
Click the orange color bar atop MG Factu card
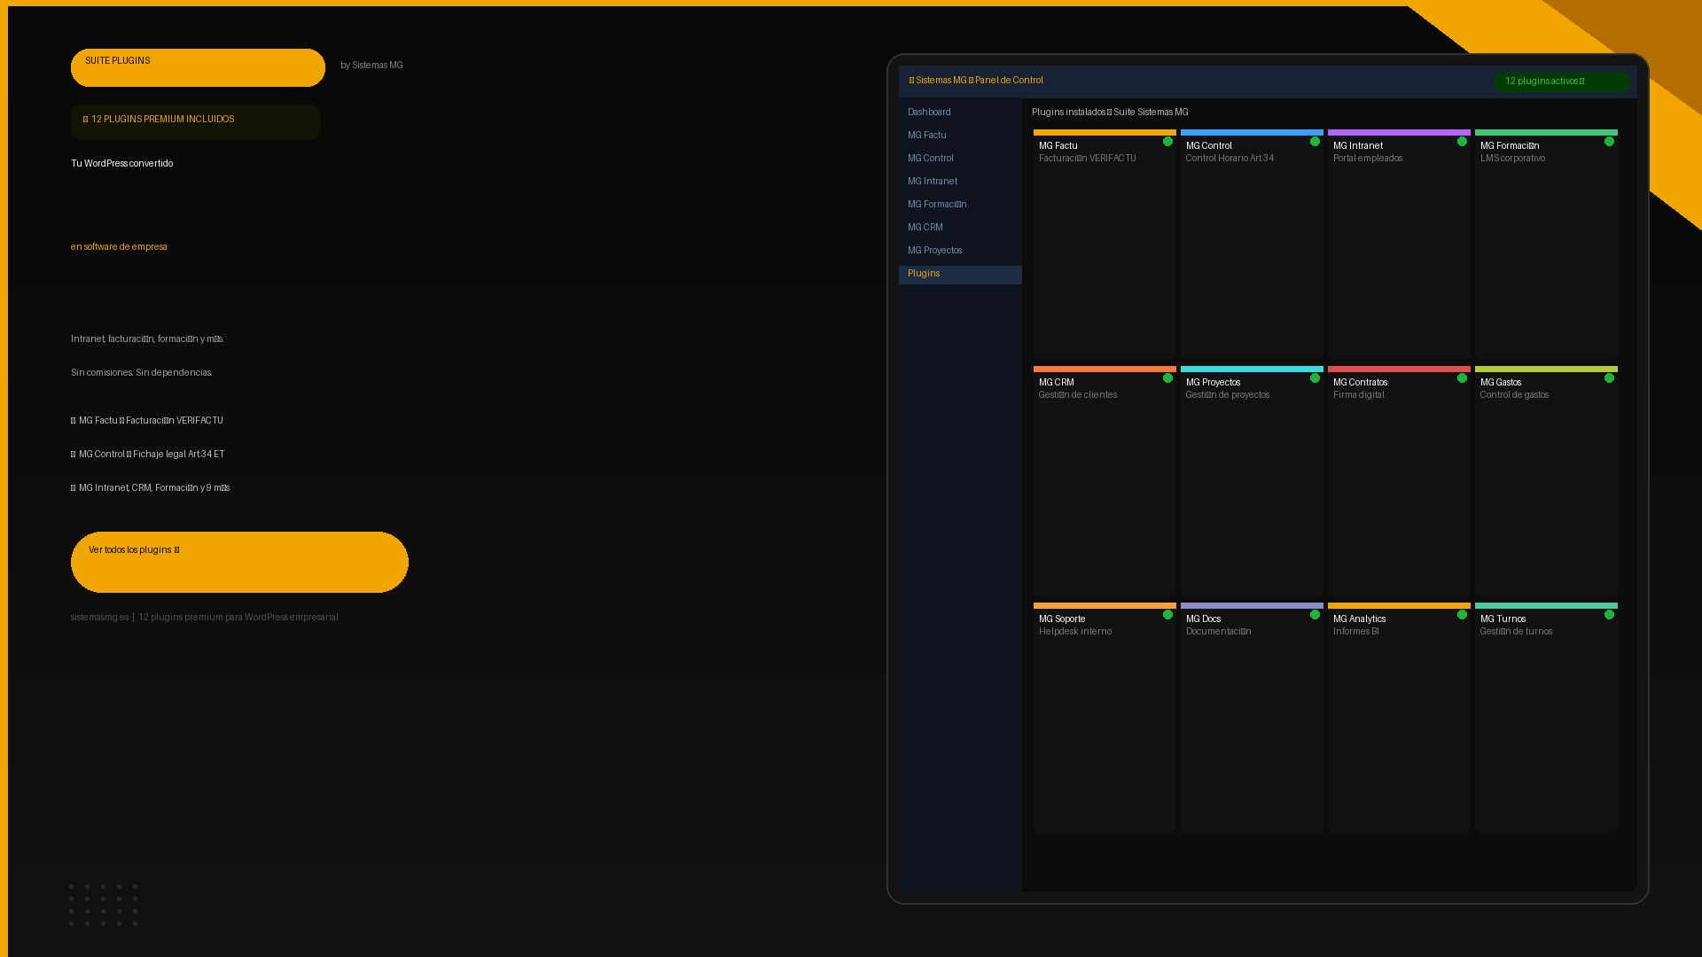click(x=1105, y=133)
